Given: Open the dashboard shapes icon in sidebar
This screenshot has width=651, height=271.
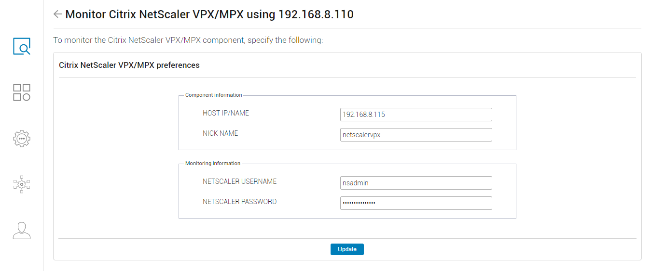Looking at the screenshot, I should (x=22, y=92).
